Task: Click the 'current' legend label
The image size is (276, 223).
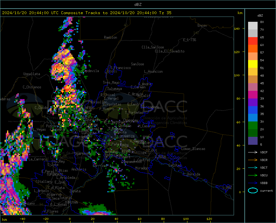Action: 266,191
